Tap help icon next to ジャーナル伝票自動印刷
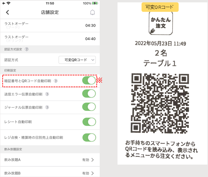Screen dimensions: 208x177 point(47,108)
